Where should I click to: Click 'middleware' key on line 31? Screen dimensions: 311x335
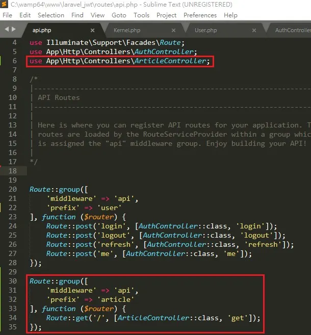[x=71, y=290]
